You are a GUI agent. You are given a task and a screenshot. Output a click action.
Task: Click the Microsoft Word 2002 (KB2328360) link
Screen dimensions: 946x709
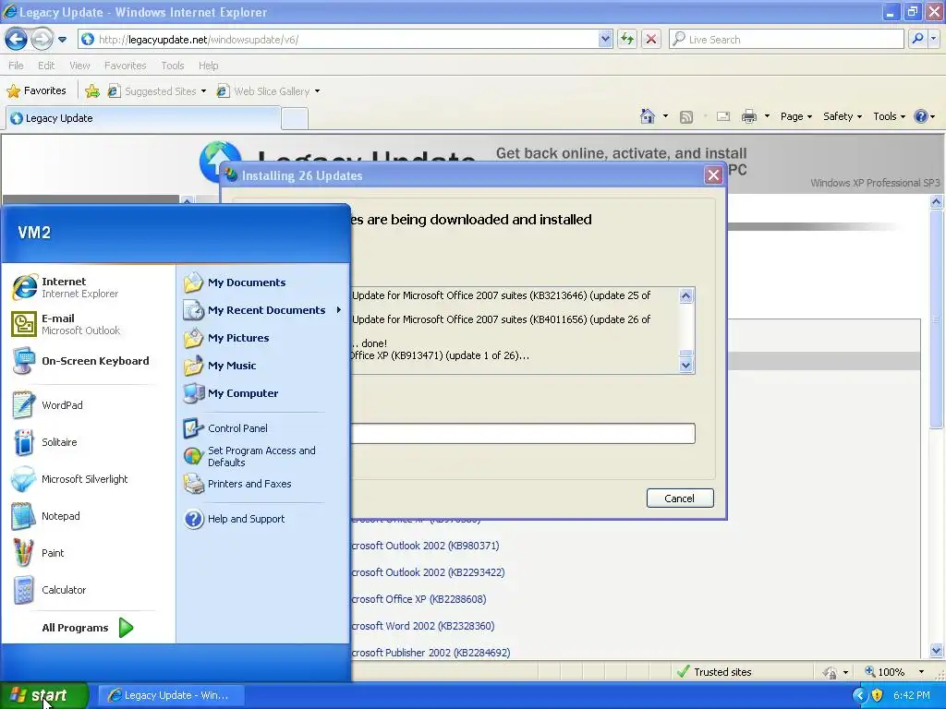coord(423,626)
